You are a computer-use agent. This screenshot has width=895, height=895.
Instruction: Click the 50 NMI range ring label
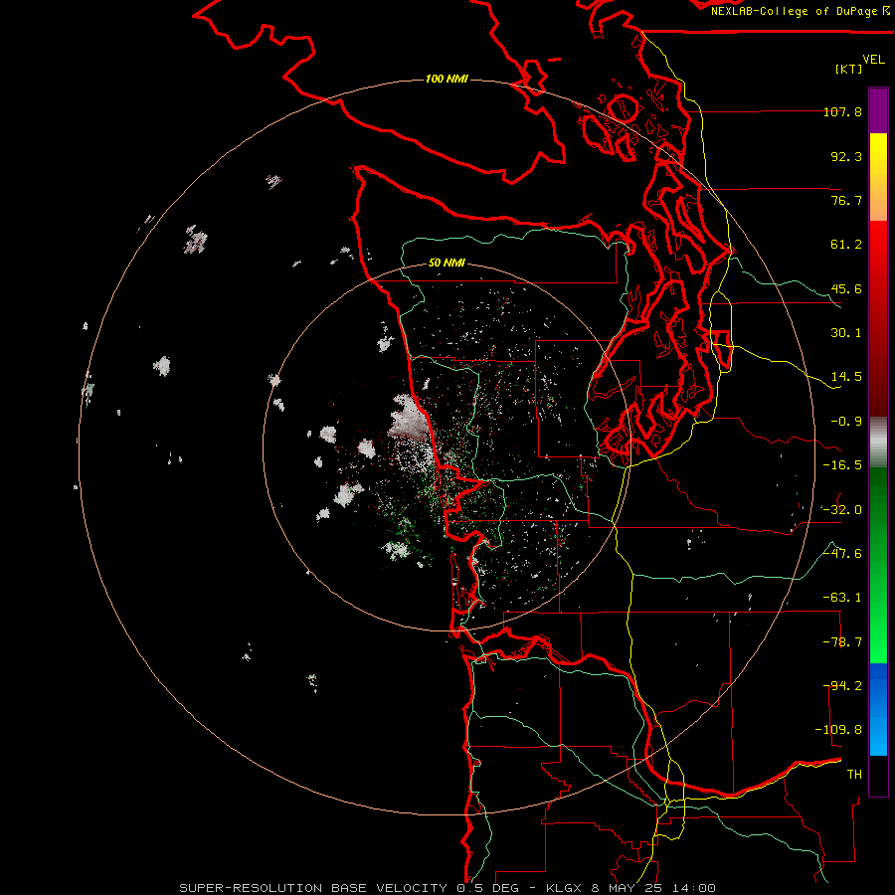coord(447,264)
